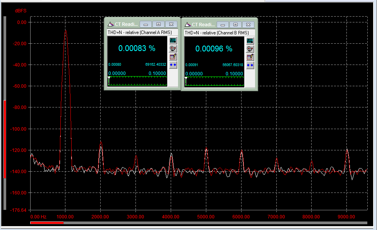Screen dimensions: 377x230
Task: Click the 0.00000 scale minimum in Channel B
Action: (194, 74)
